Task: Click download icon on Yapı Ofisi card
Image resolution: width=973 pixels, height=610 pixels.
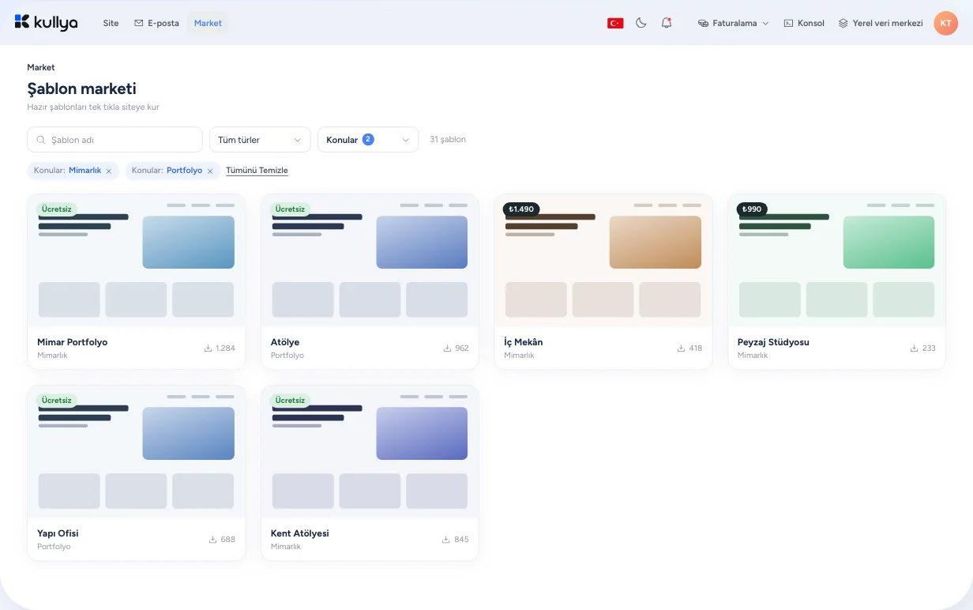Action: coord(212,539)
